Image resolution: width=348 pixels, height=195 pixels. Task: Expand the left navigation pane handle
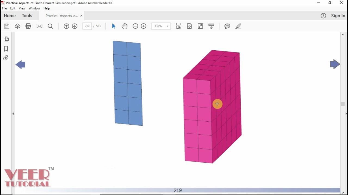pos(13,114)
